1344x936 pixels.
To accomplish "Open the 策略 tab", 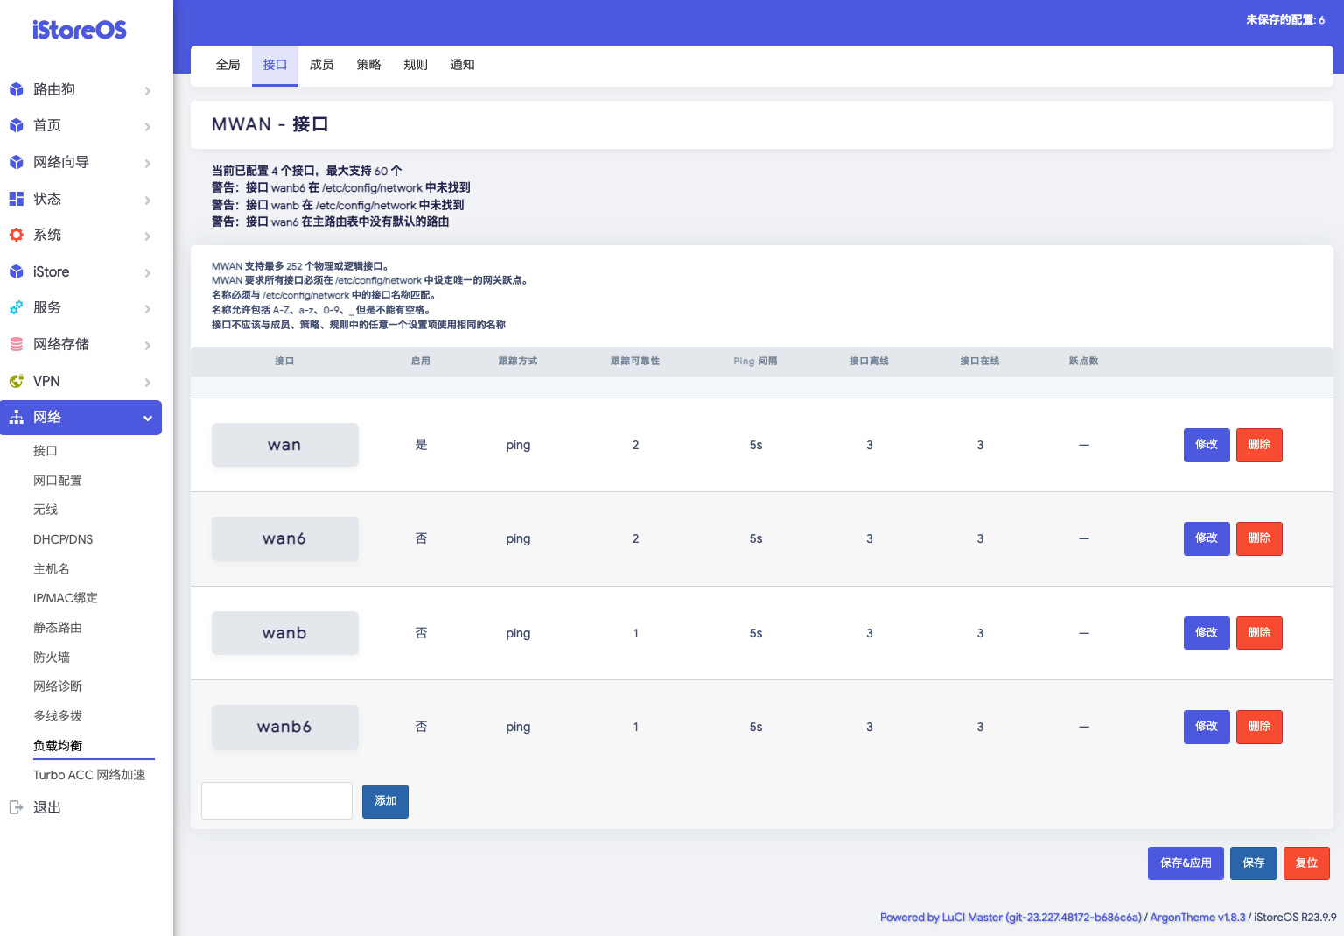I will click(368, 65).
